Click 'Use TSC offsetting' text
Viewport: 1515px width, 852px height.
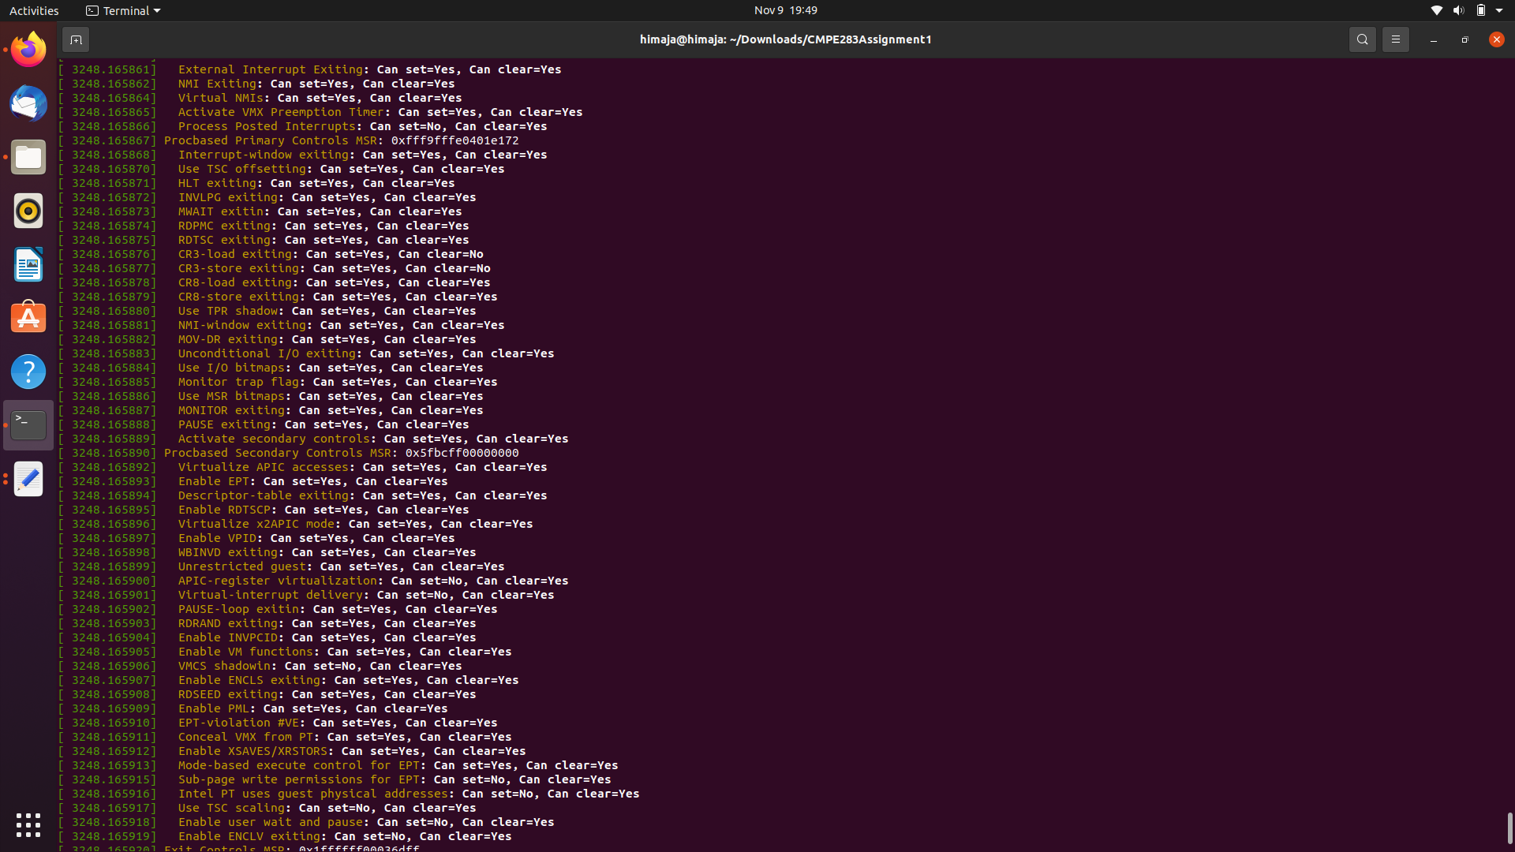tap(241, 169)
